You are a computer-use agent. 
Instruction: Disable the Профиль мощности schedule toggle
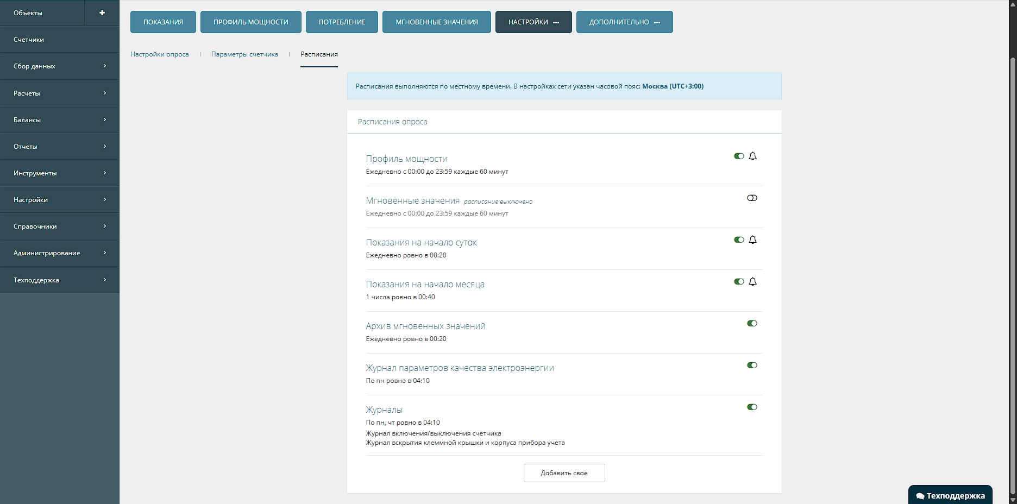(x=739, y=156)
